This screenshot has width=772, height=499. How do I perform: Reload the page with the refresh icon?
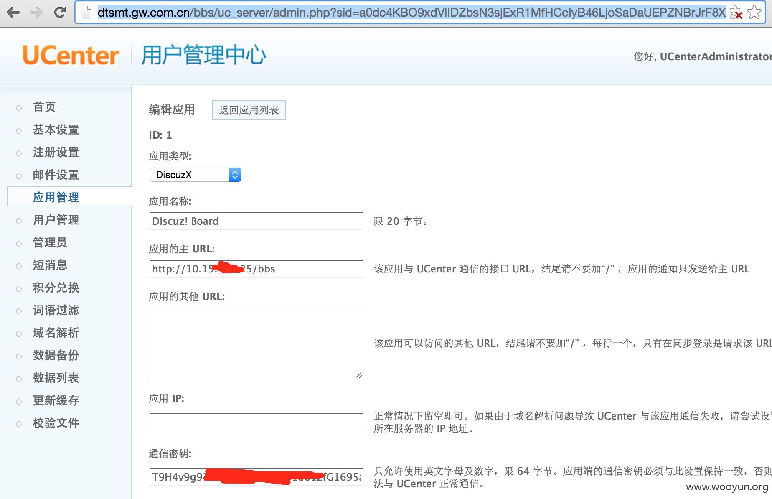(60, 13)
